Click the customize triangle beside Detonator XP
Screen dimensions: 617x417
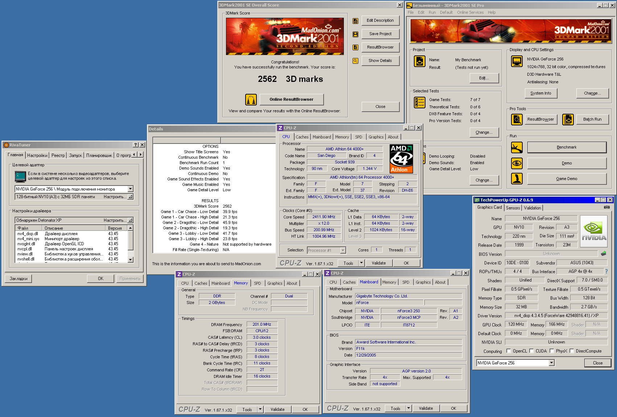click(131, 220)
